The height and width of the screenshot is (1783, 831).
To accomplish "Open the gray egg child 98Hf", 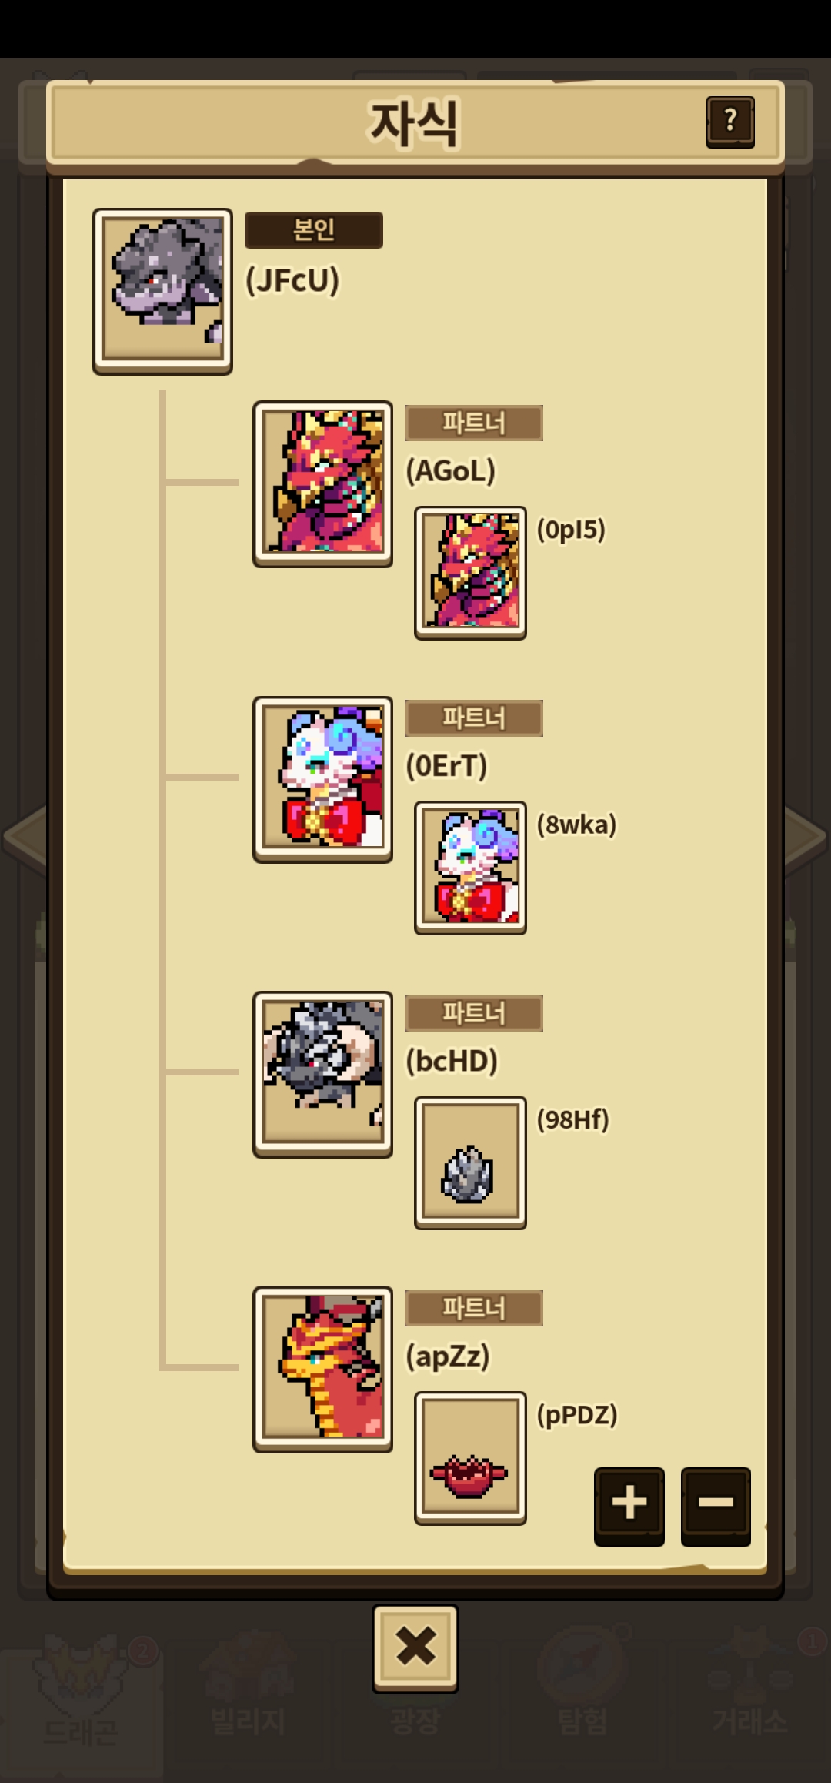I will click(x=470, y=1162).
